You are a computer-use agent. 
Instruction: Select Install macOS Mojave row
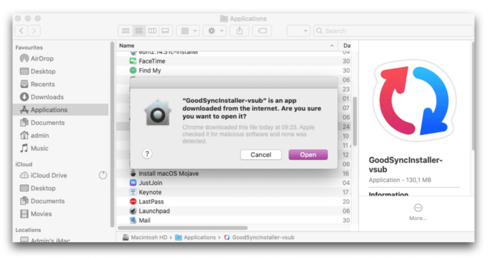tap(233, 173)
